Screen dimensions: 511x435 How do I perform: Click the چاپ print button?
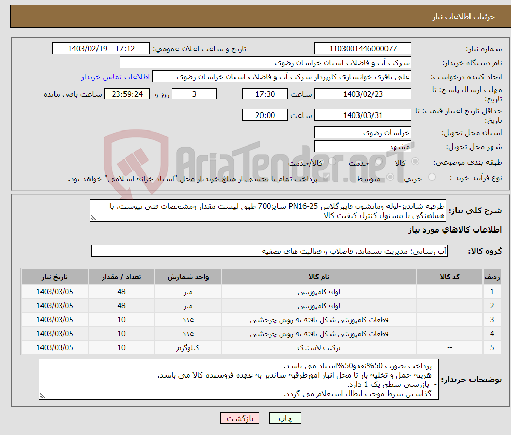point(285,418)
